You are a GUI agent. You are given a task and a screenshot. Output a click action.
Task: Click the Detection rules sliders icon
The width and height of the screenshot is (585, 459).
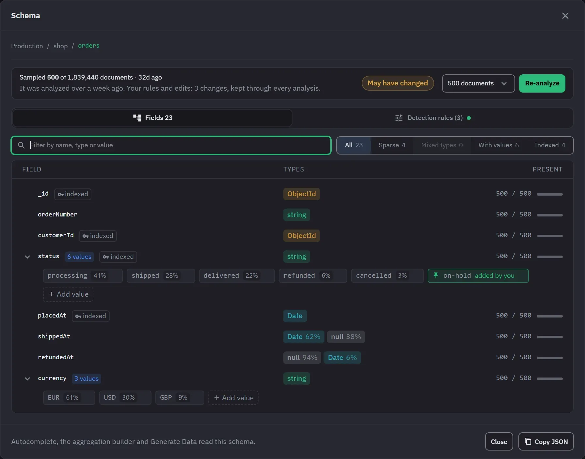[399, 118]
